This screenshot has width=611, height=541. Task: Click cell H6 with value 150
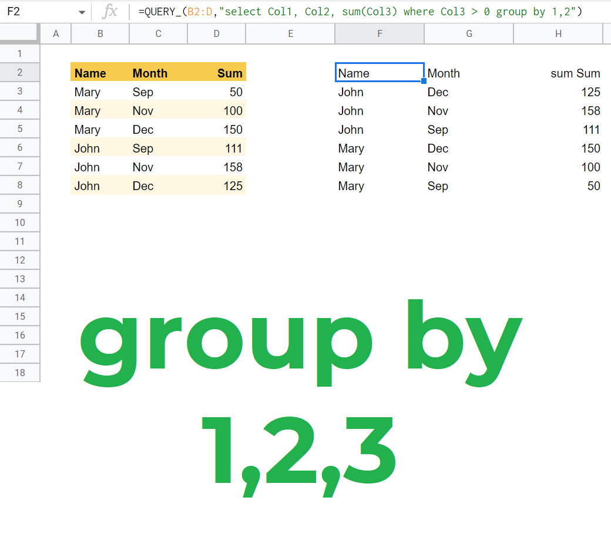click(558, 148)
